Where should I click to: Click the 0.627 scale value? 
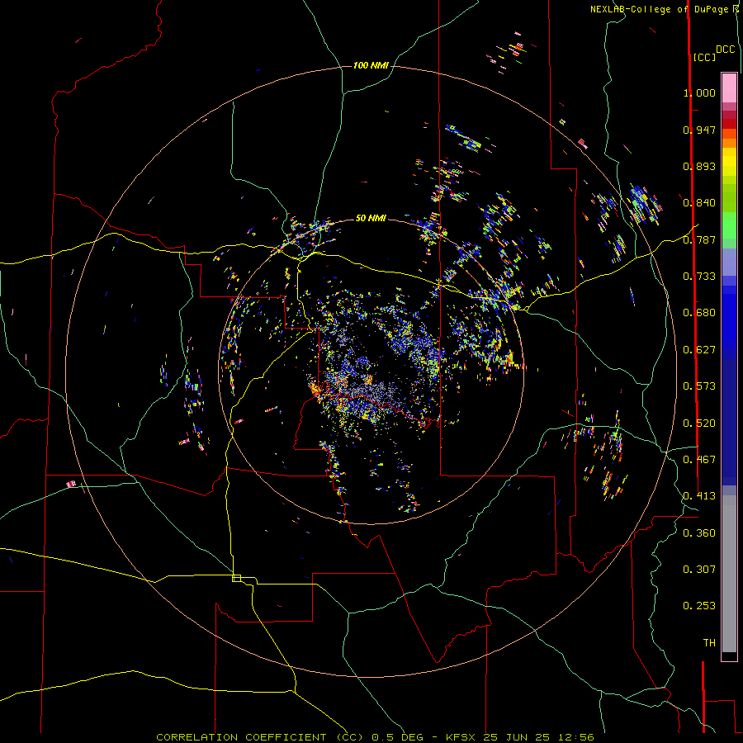click(699, 350)
